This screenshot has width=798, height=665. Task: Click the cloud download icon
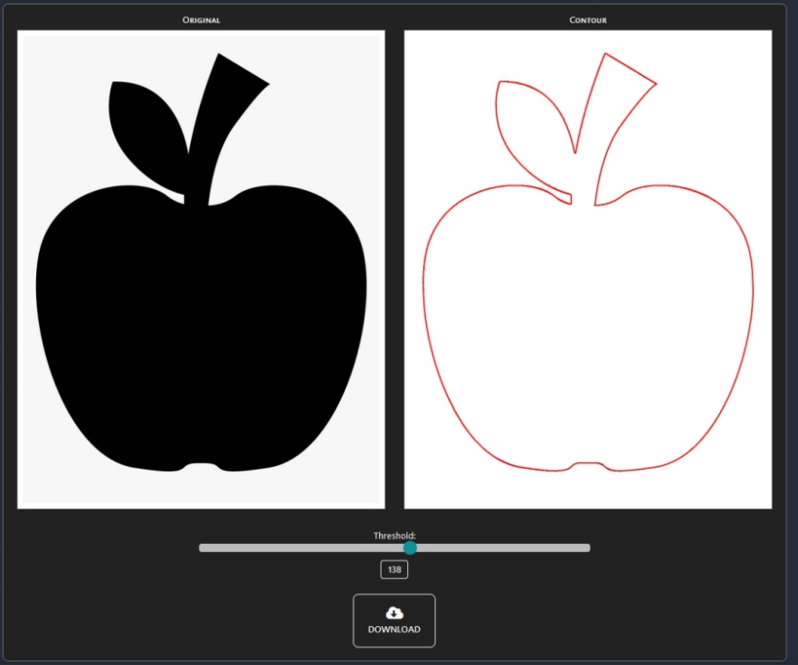[394, 613]
